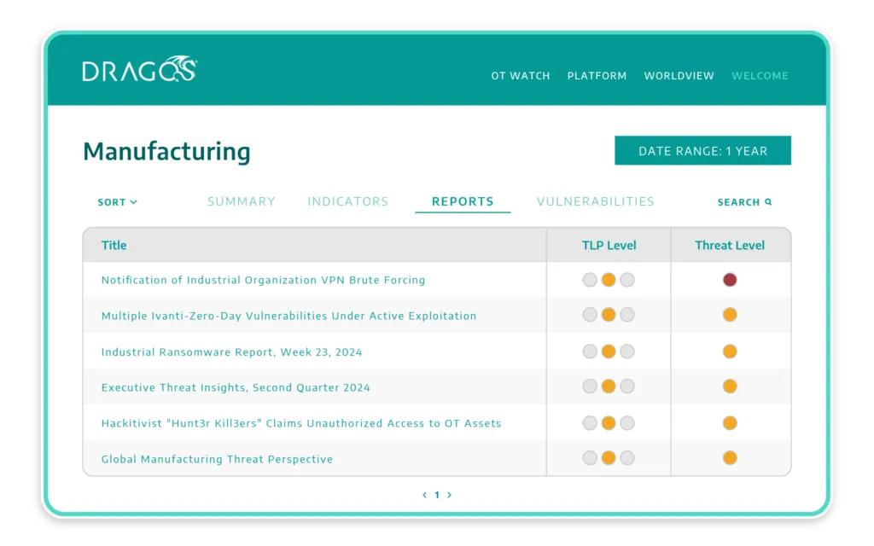
Task: Click orange threat dot for Hunt3r Kill3ers row
Action: click(730, 423)
